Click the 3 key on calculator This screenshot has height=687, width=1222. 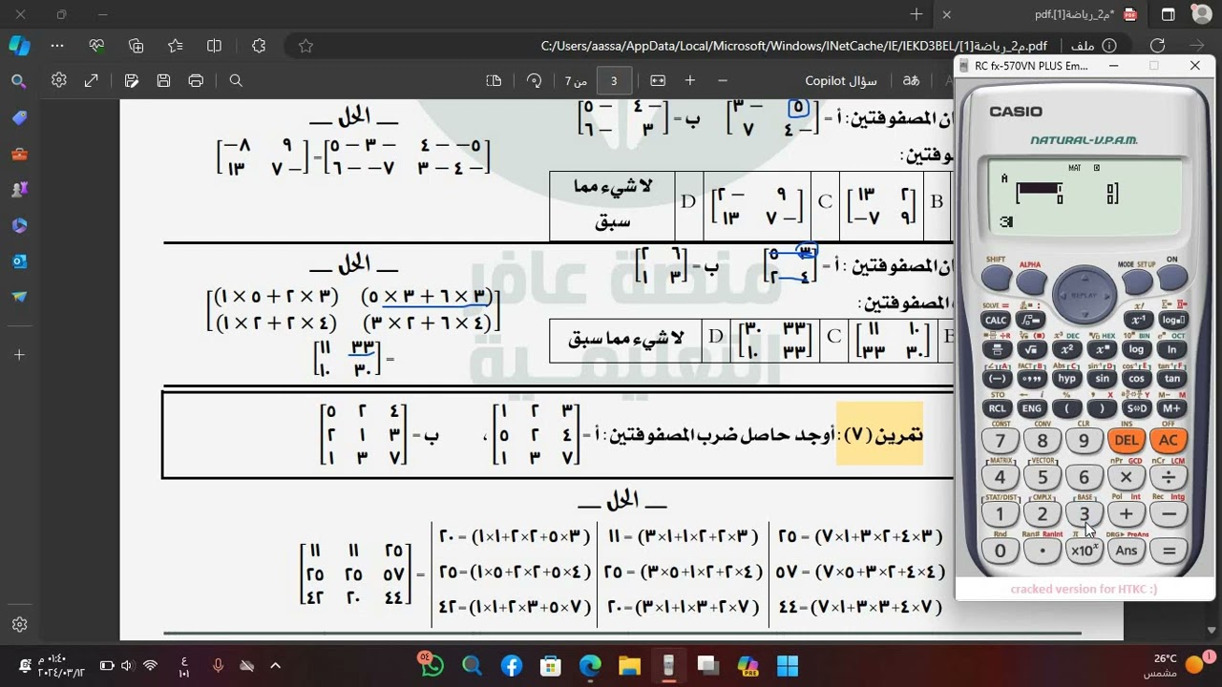1084,514
